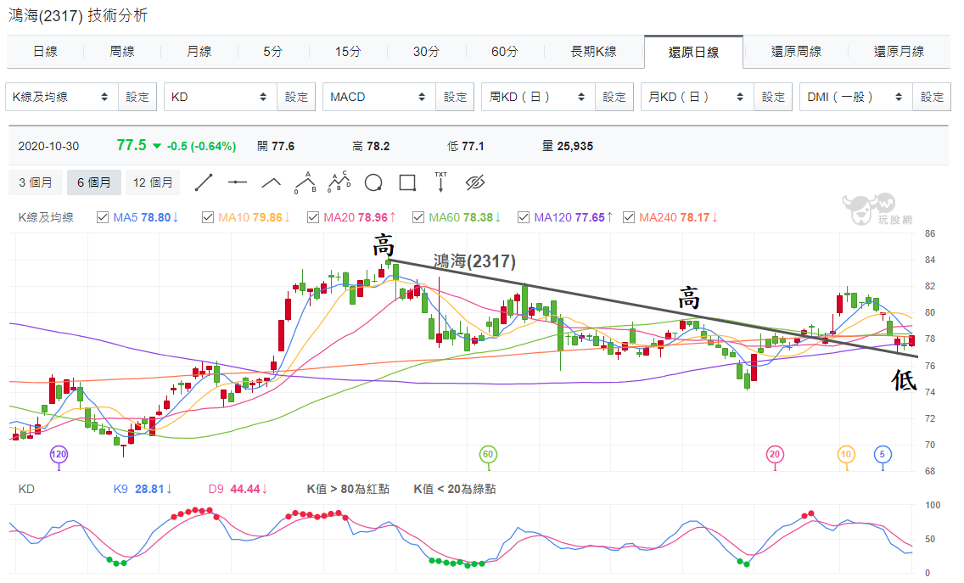Expand the MACD indicator dropdown
Viewport: 964px width, 583px height.
pyautogui.click(x=378, y=97)
